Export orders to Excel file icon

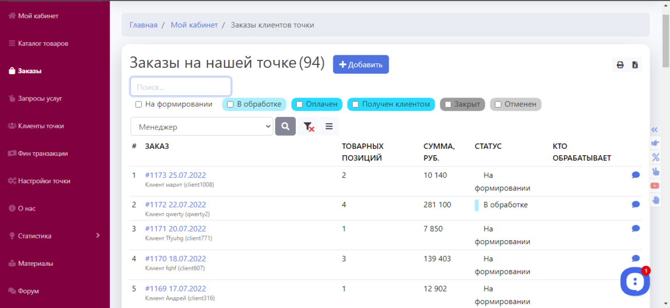click(x=635, y=65)
